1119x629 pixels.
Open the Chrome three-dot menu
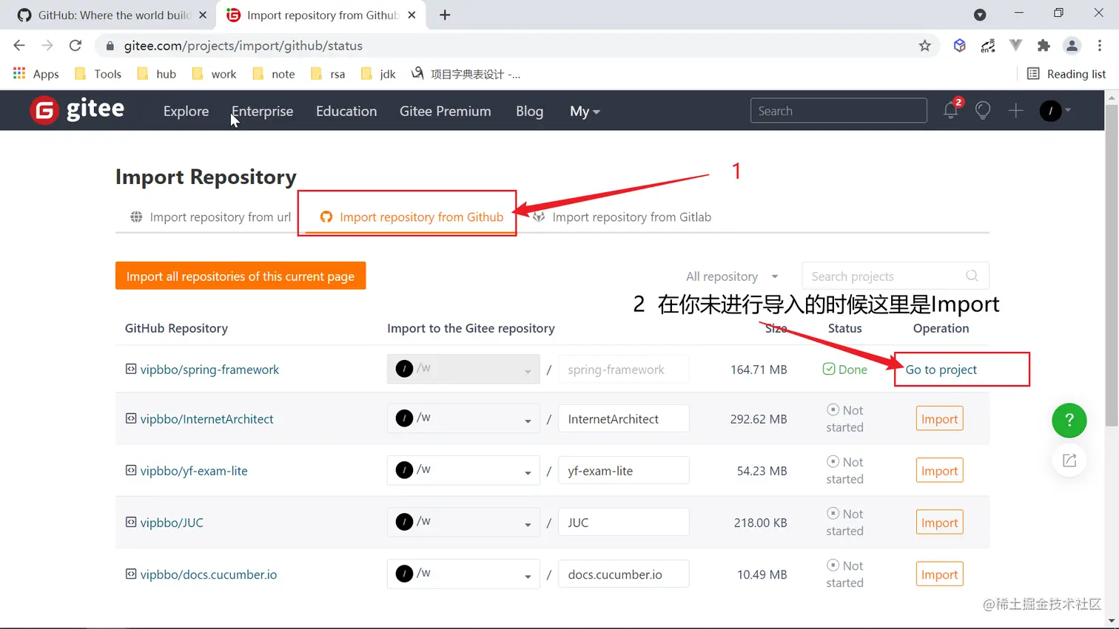click(1100, 46)
